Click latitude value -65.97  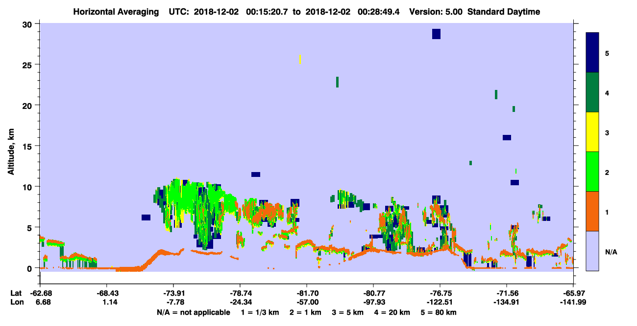(x=573, y=293)
